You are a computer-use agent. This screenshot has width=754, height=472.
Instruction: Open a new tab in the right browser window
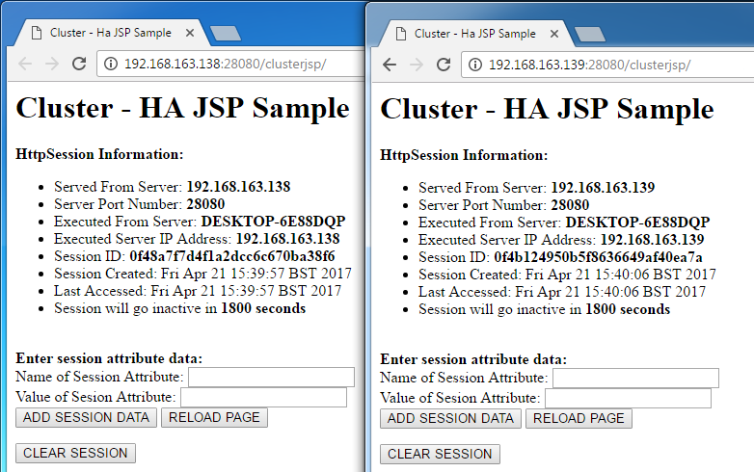click(x=589, y=34)
